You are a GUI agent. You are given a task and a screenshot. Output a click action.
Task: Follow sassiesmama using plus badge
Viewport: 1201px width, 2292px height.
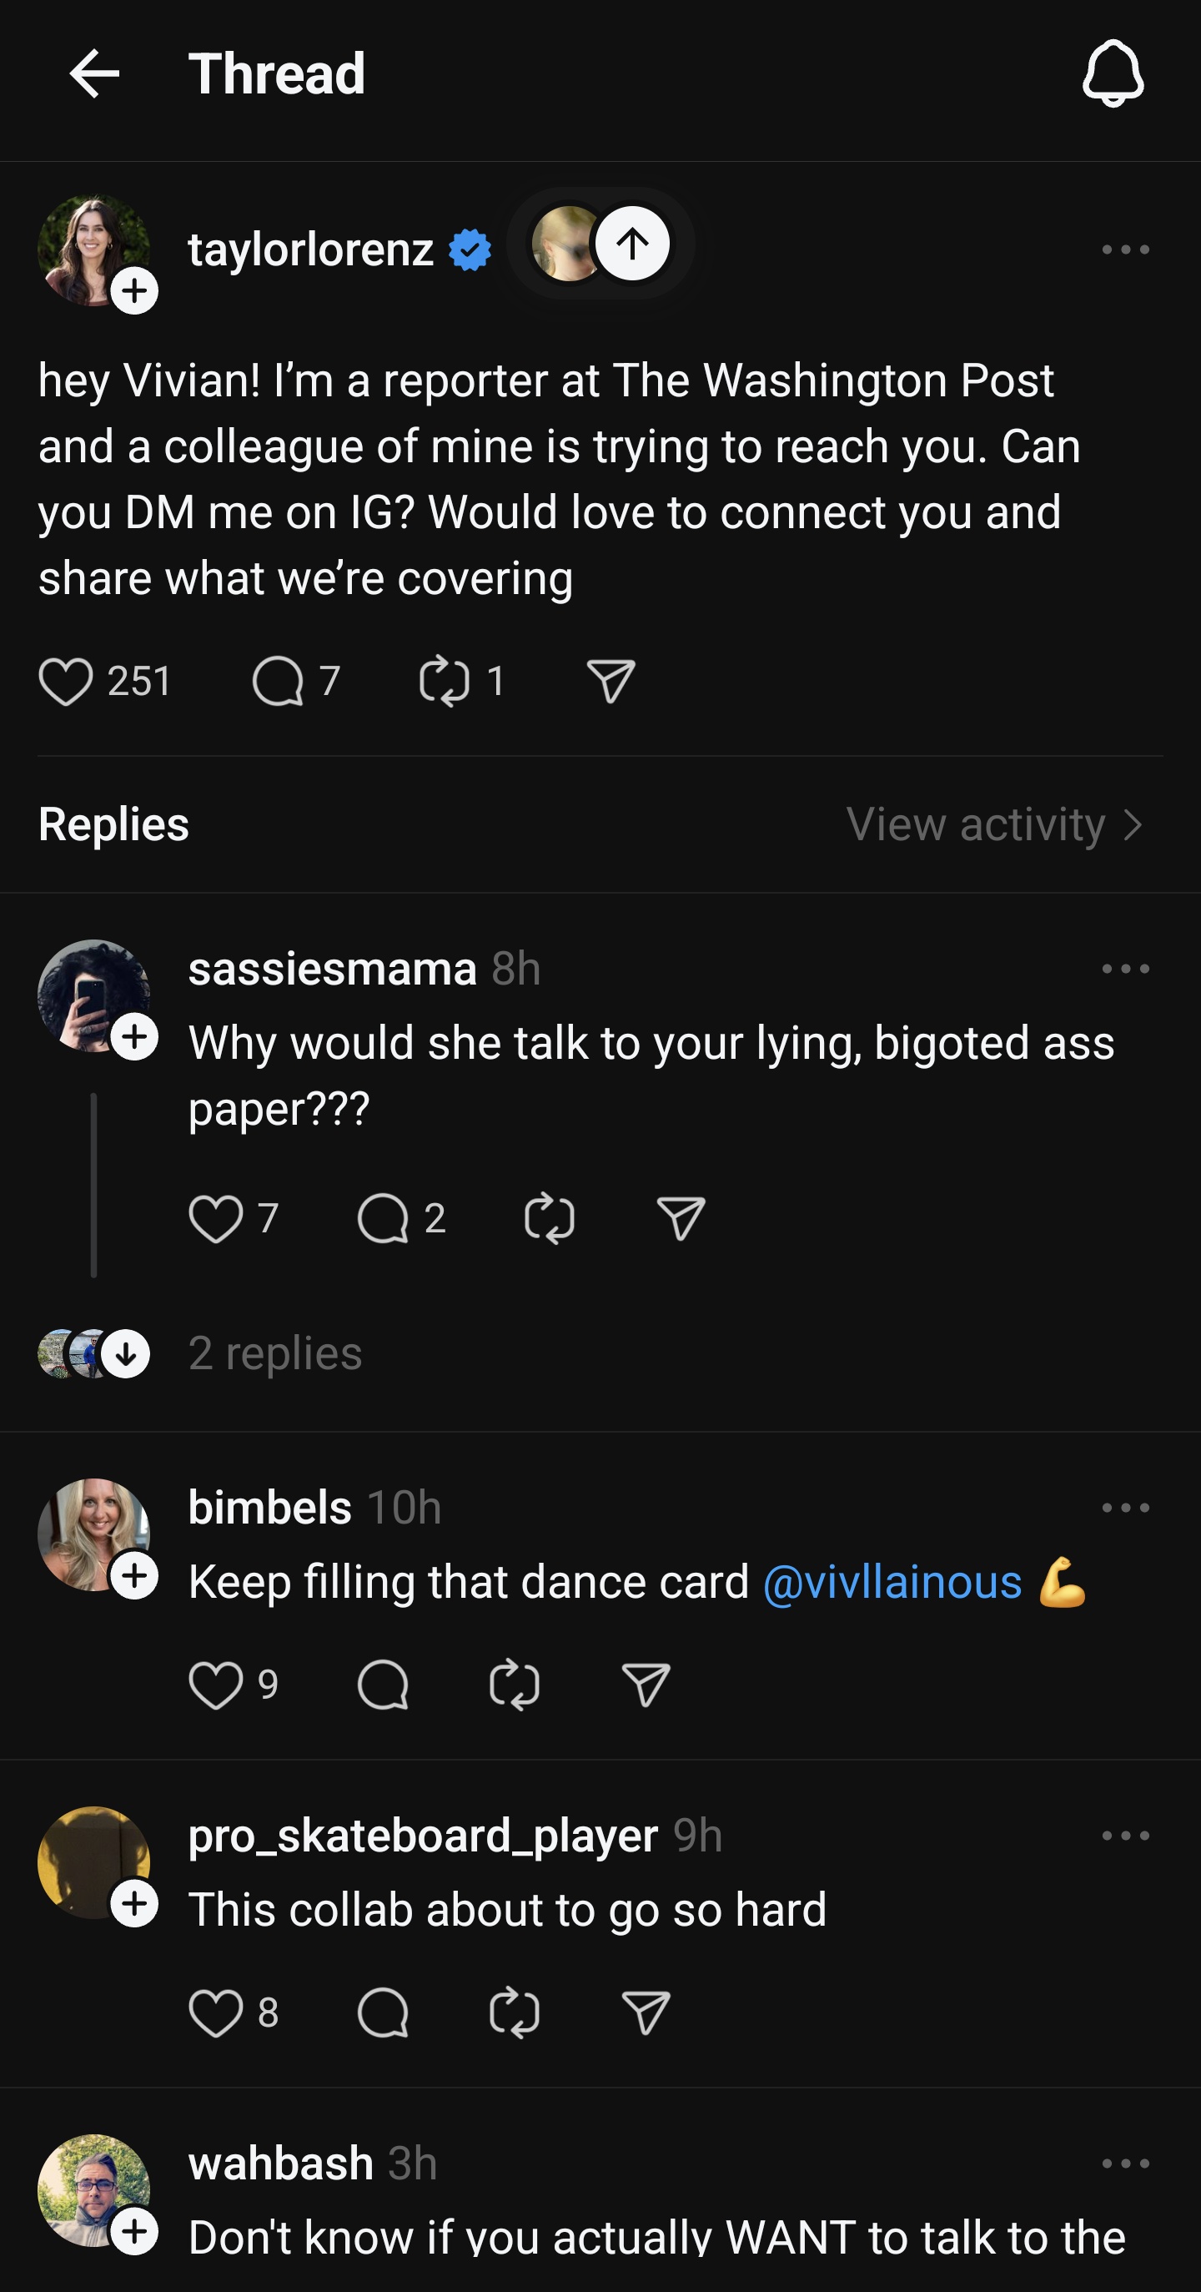click(134, 1036)
